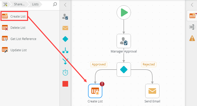Select the Merge arrows favorite icon

click(x=65, y=61)
